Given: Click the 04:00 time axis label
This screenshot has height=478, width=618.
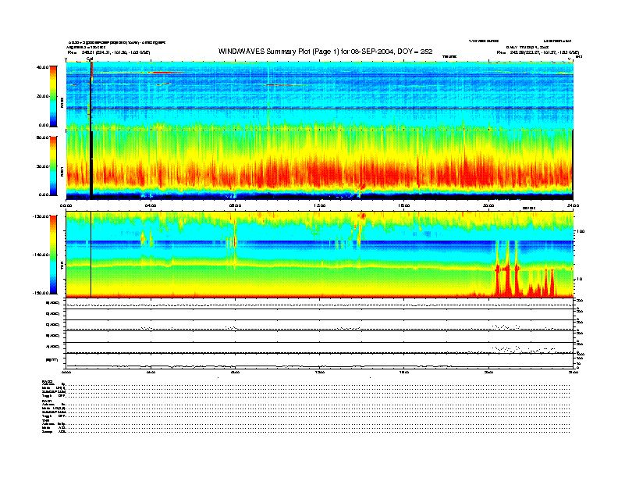Looking at the screenshot, I should point(151,205).
